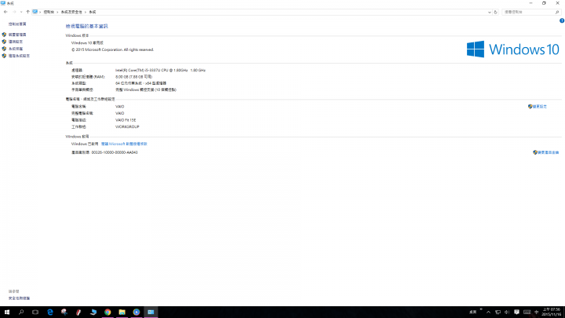Viewport: 565px width, 318px height.
Task: Open the blue media player taskbar icon
Action: (x=137, y=312)
